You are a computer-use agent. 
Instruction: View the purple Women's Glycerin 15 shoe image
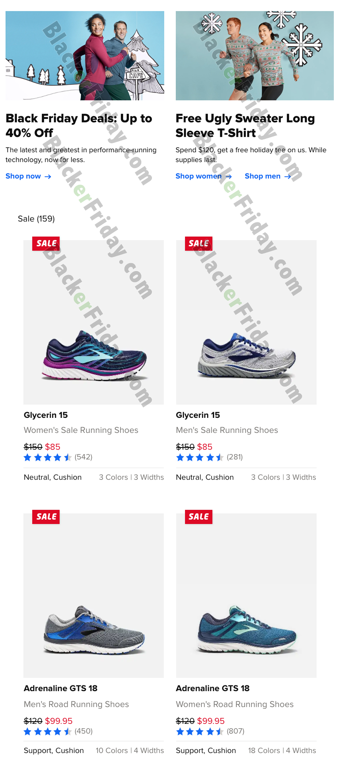(94, 322)
